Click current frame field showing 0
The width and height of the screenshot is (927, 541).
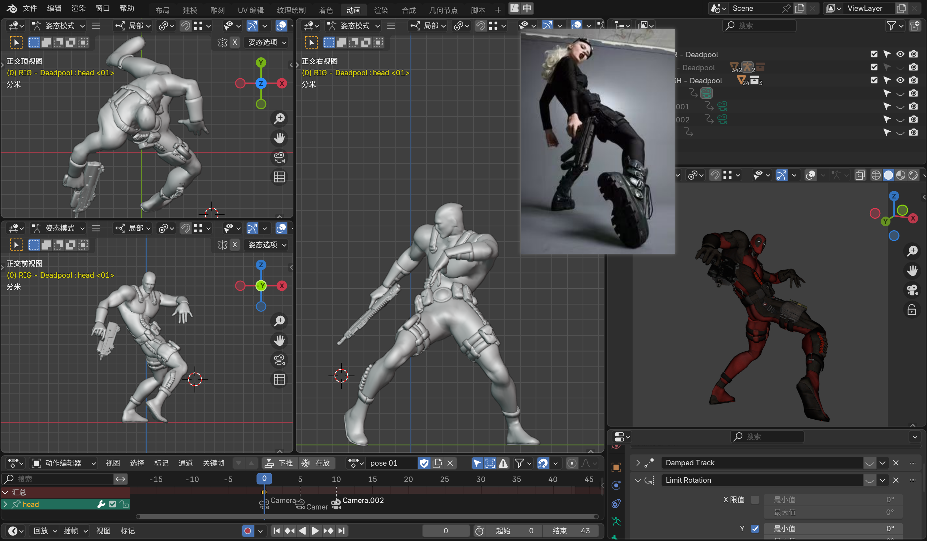(445, 531)
